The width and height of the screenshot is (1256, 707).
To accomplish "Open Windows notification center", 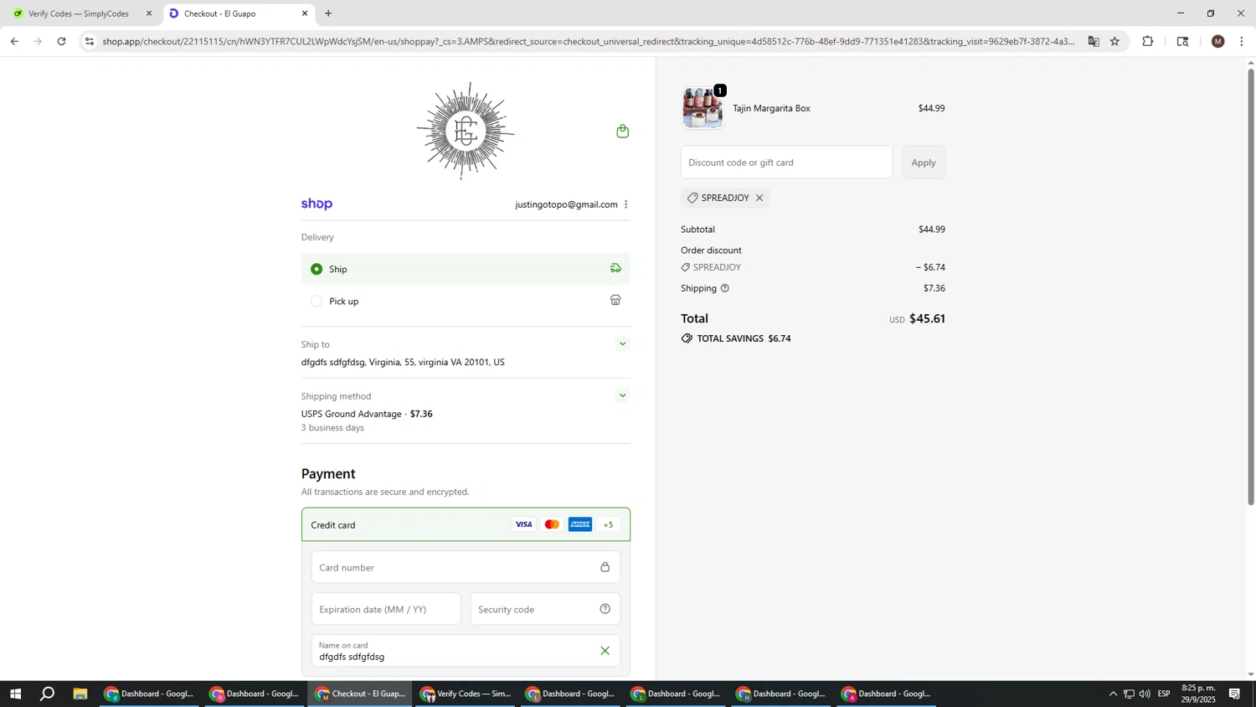I will [1234, 694].
